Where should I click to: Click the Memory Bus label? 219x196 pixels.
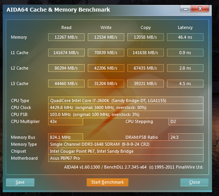click(23, 137)
